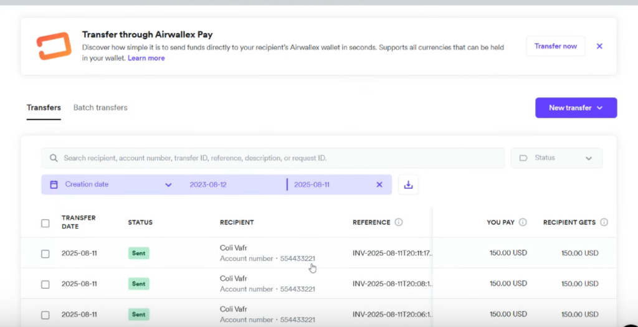Switch to the Transfers tab
The image size is (638, 327).
coord(44,108)
